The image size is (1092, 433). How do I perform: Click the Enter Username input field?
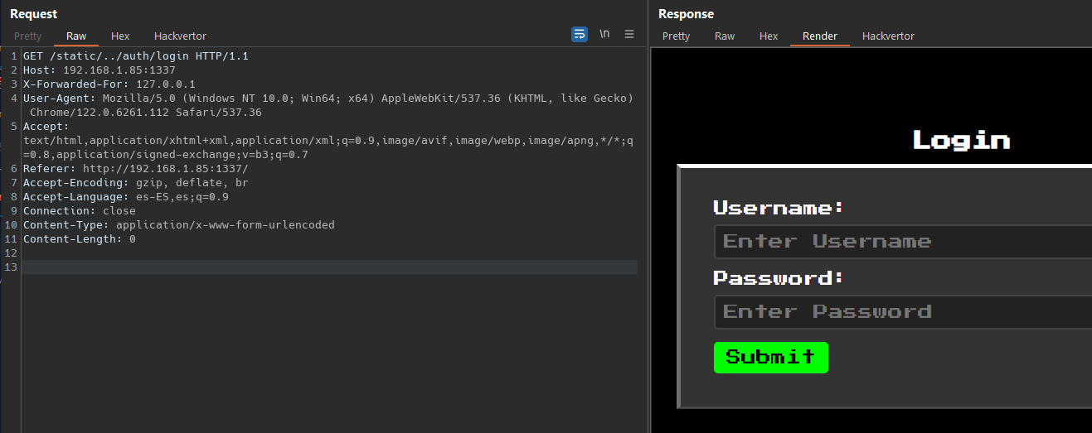click(x=902, y=242)
